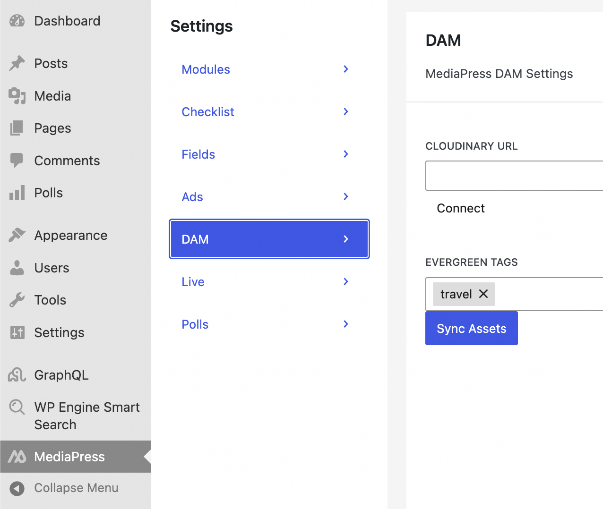Click the WP Engine Smart Search icon

point(17,407)
